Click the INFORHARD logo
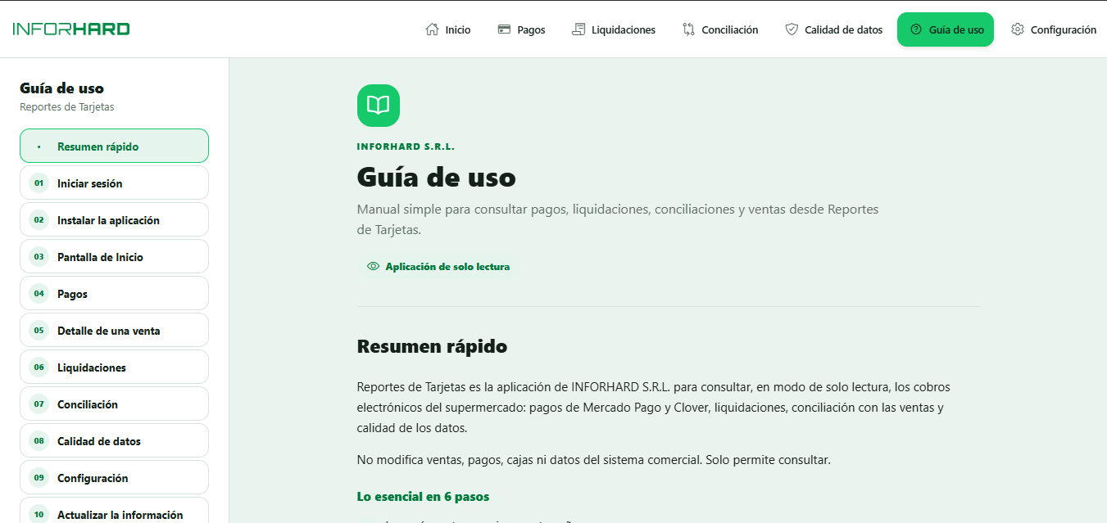 tap(71, 29)
